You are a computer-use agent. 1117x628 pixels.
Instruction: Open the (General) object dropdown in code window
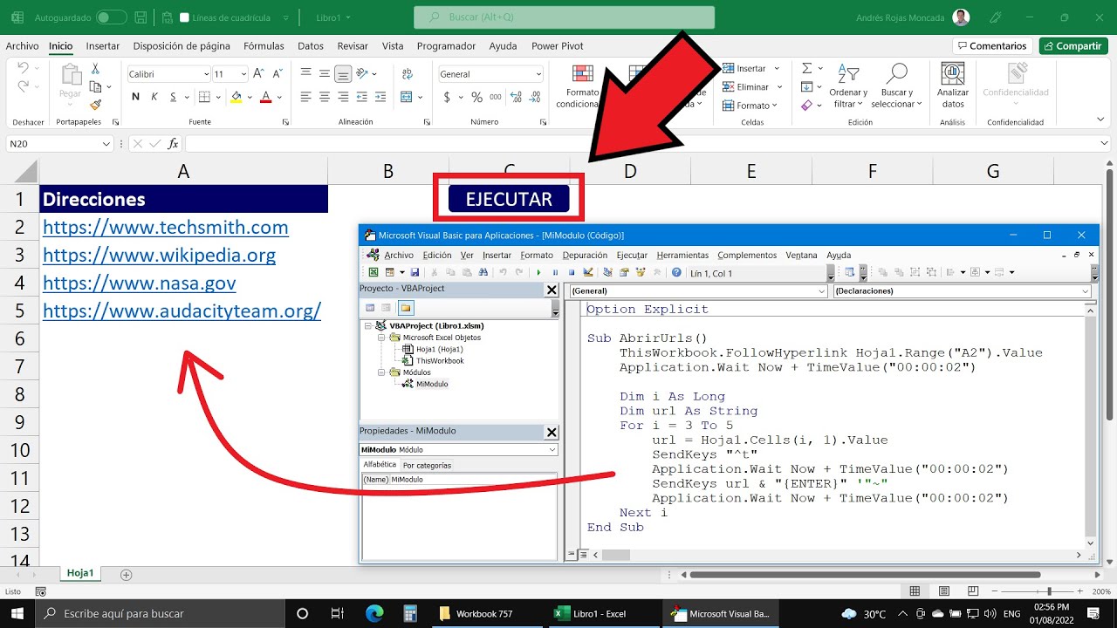pyautogui.click(x=822, y=290)
